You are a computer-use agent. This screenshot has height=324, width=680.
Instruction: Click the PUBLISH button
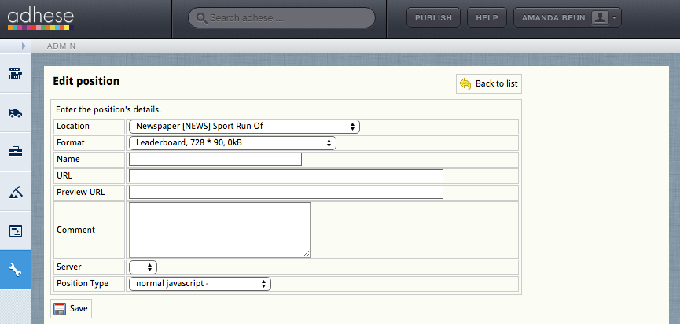click(x=433, y=18)
